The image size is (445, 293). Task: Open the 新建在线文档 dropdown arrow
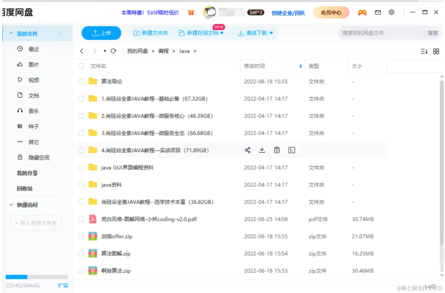(222, 33)
